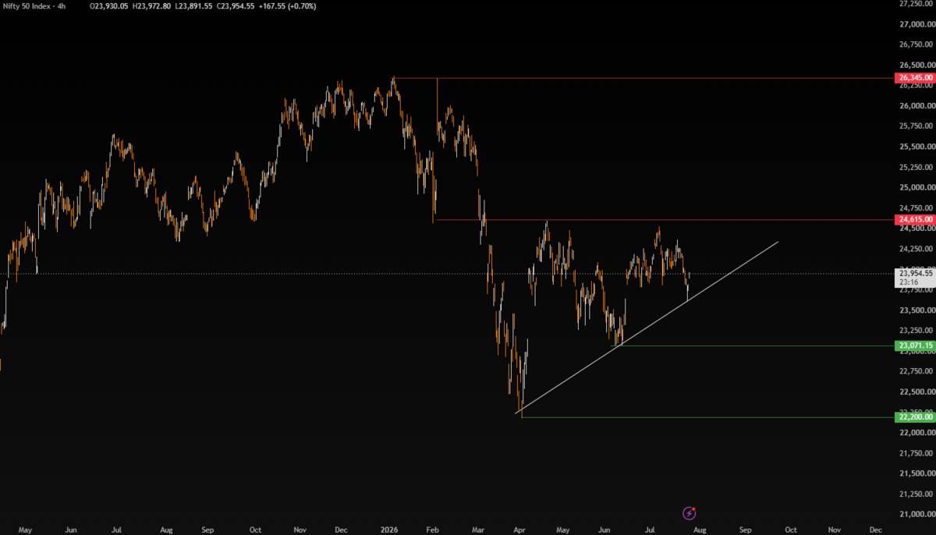
Task: Select the red 26,345.00 price label
Action: tap(915, 78)
